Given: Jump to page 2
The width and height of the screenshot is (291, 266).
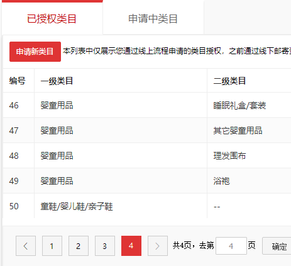Looking at the screenshot, I should click(79, 246).
